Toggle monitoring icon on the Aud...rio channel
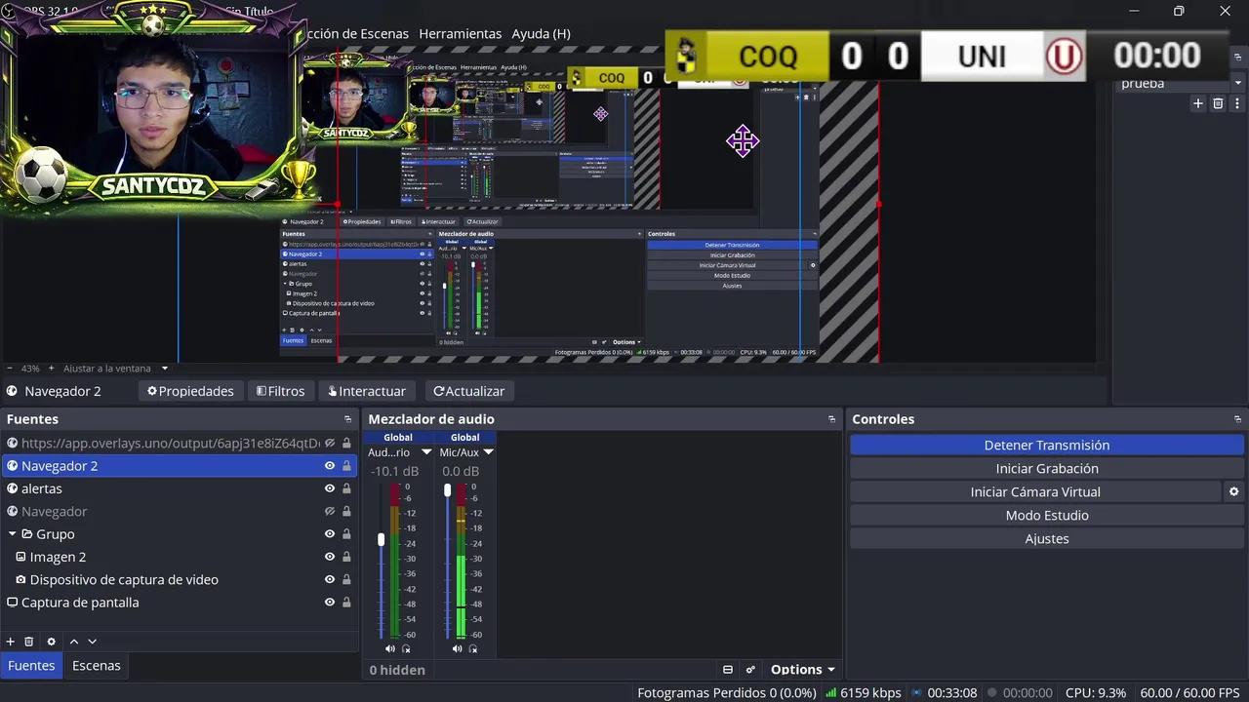The width and height of the screenshot is (1249, 702). [x=406, y=648]
